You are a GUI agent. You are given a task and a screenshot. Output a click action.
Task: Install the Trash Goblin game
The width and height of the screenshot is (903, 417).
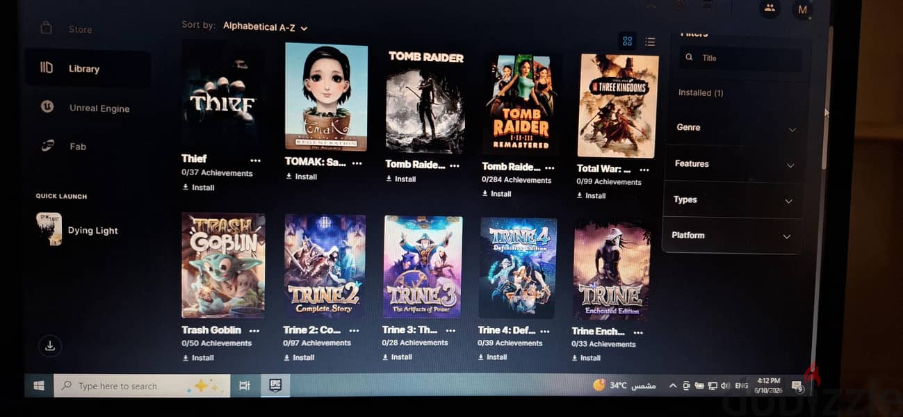pyautogui.click(x=199, y=358)
